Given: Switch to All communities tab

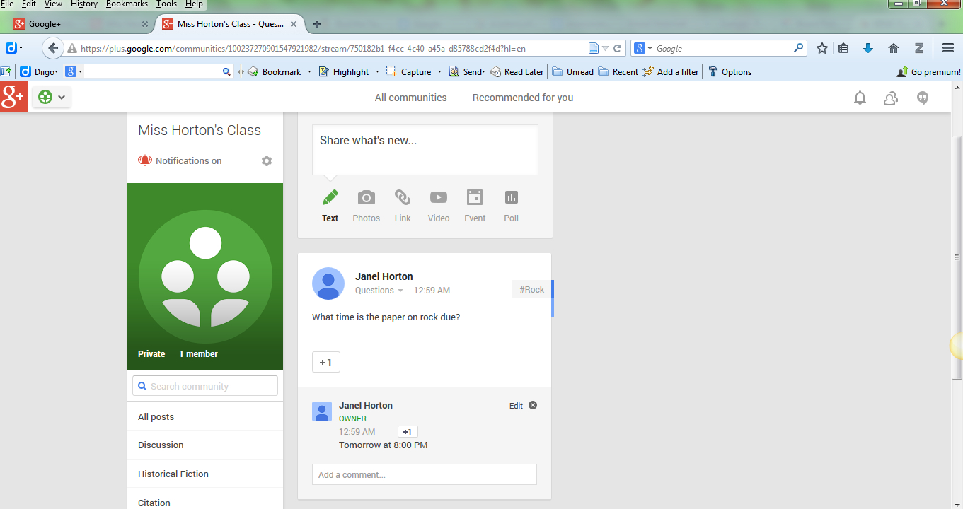Looking at the screenshot, I should point(410,98).
